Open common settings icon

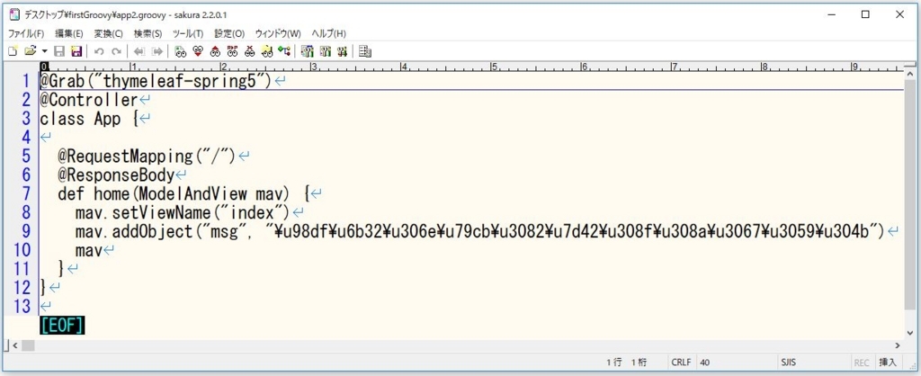(x=325, y=51)
